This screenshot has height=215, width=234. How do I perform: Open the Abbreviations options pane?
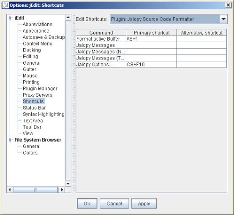pyautogui.click(x=38, y=24)
